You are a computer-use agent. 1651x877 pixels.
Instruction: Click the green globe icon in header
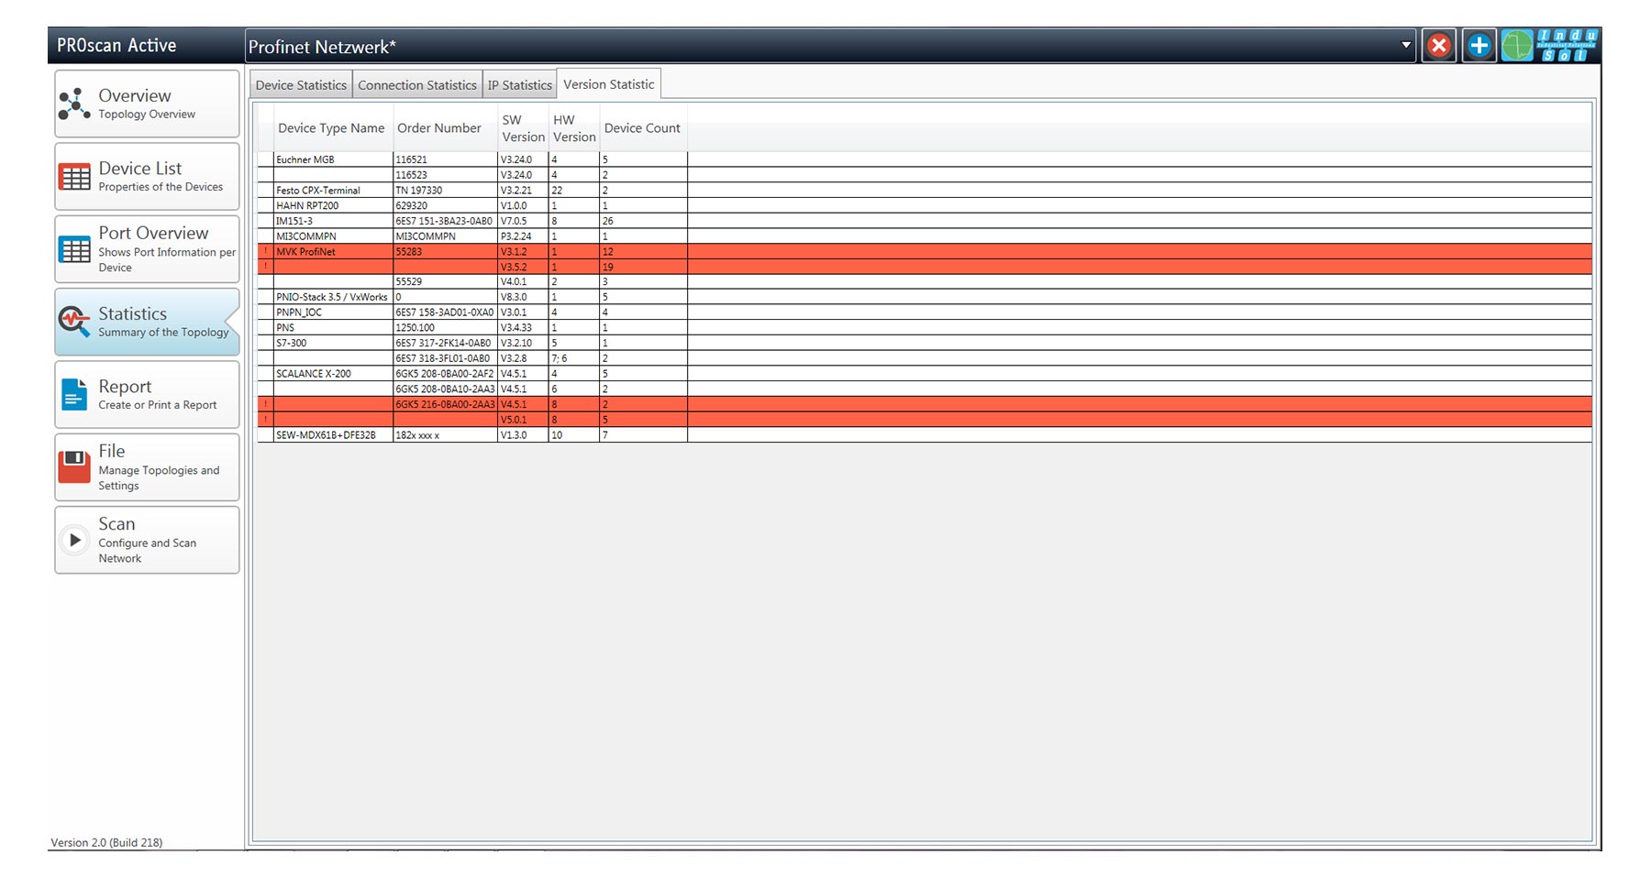tap(1517, 46)
